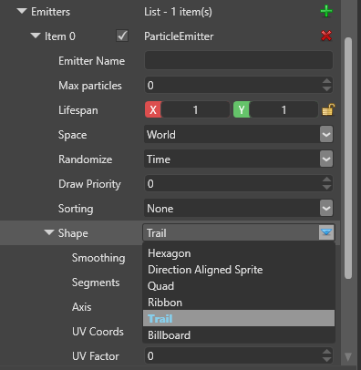Increase Max particles with up arrow

[x=326, y=81]
